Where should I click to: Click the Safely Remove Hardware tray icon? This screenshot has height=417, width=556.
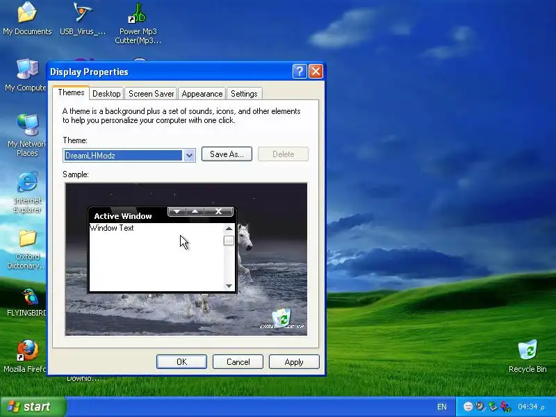tap(493, 407)
